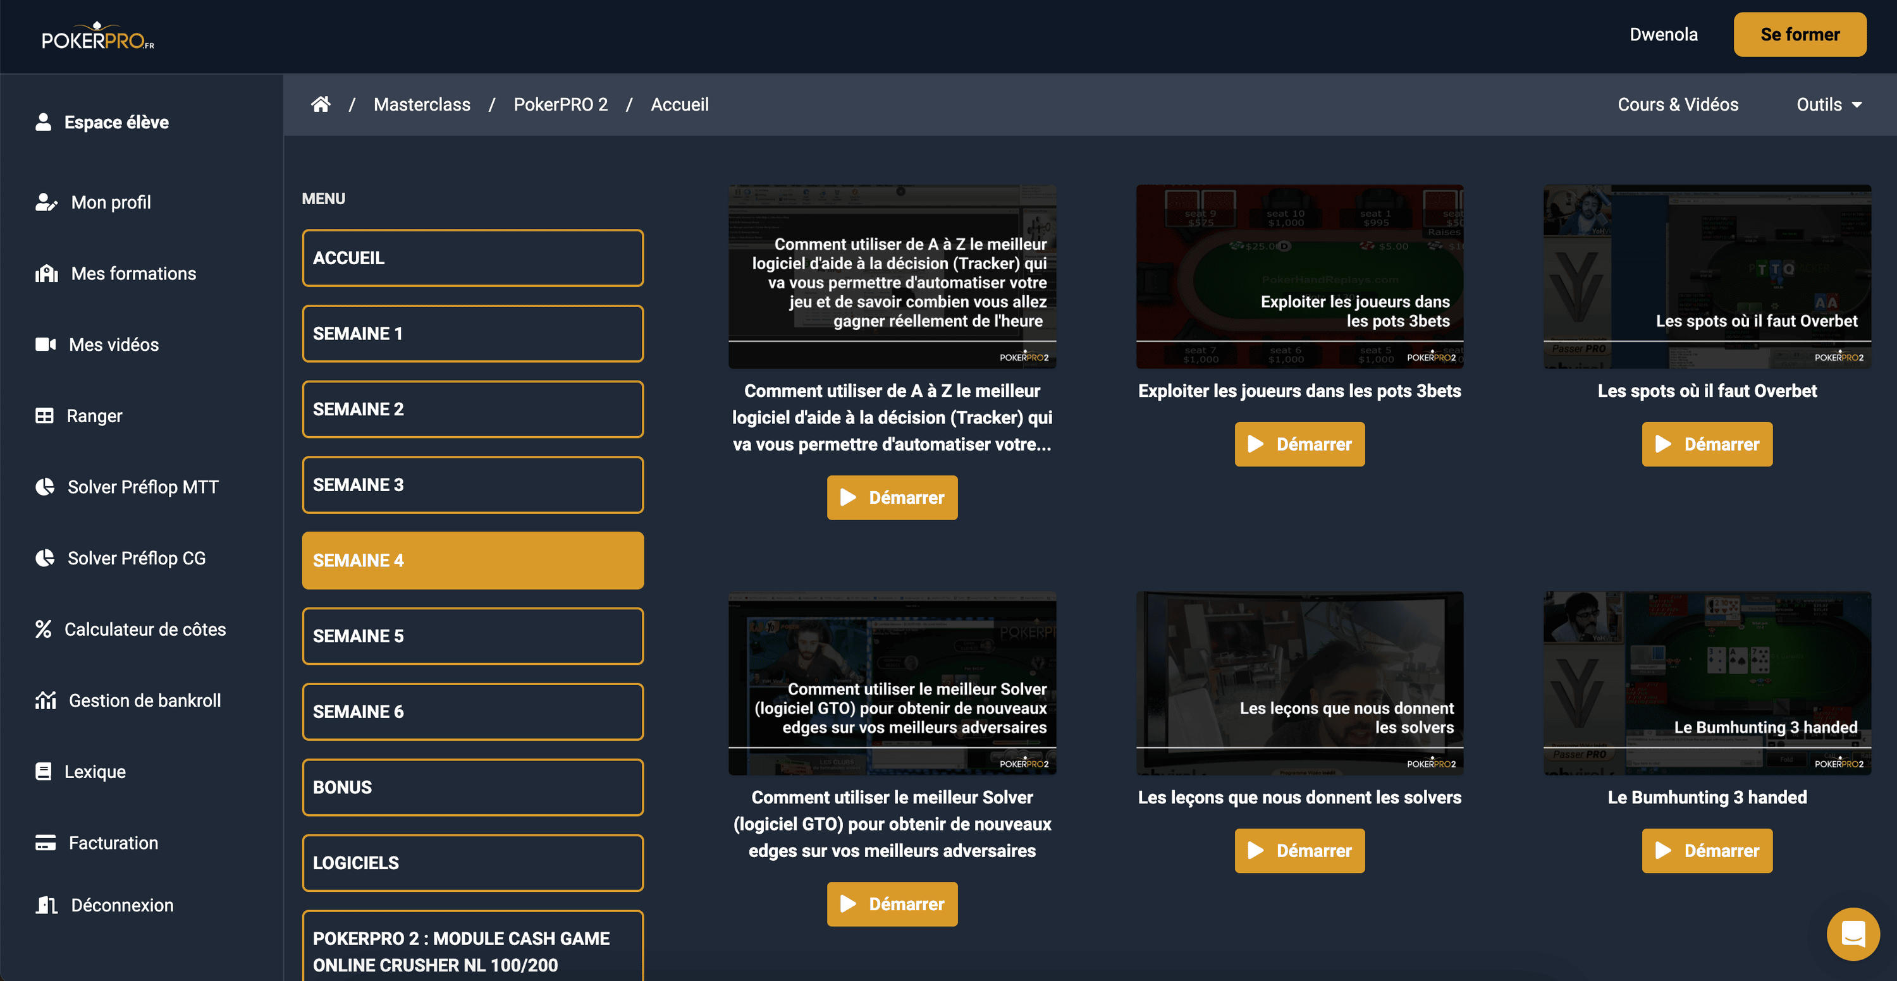Viewport: 1897px width, 981px height.
Task: Click the PokerPro logo
Action: [97, 37]
